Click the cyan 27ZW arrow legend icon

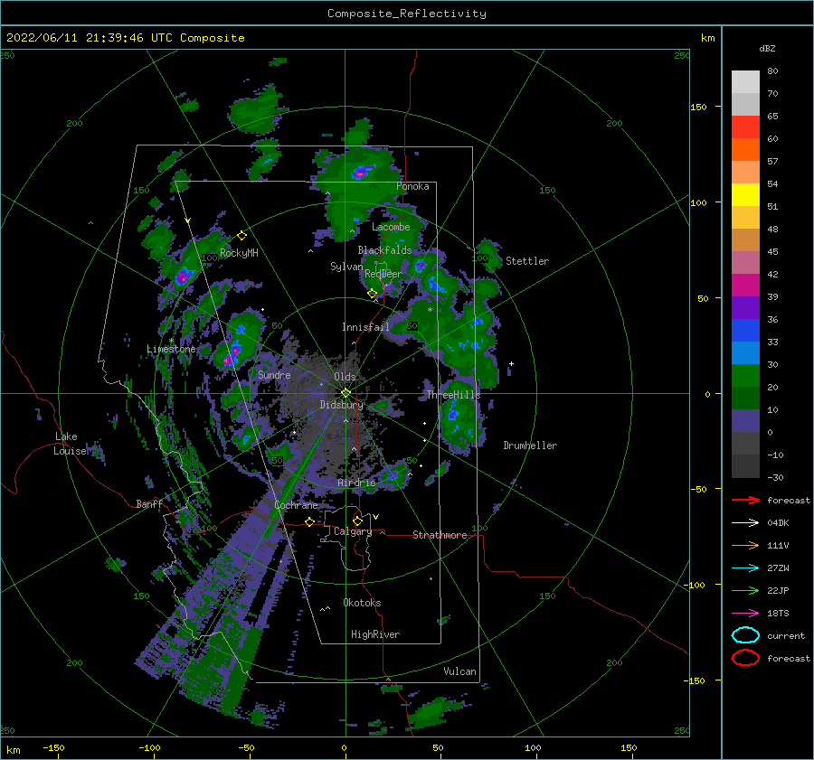pos(745,568)
